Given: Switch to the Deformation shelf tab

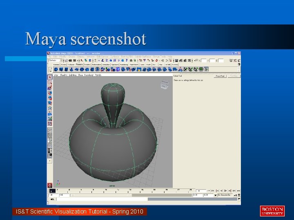Looking at the screenshot, I should coord(96,64).
